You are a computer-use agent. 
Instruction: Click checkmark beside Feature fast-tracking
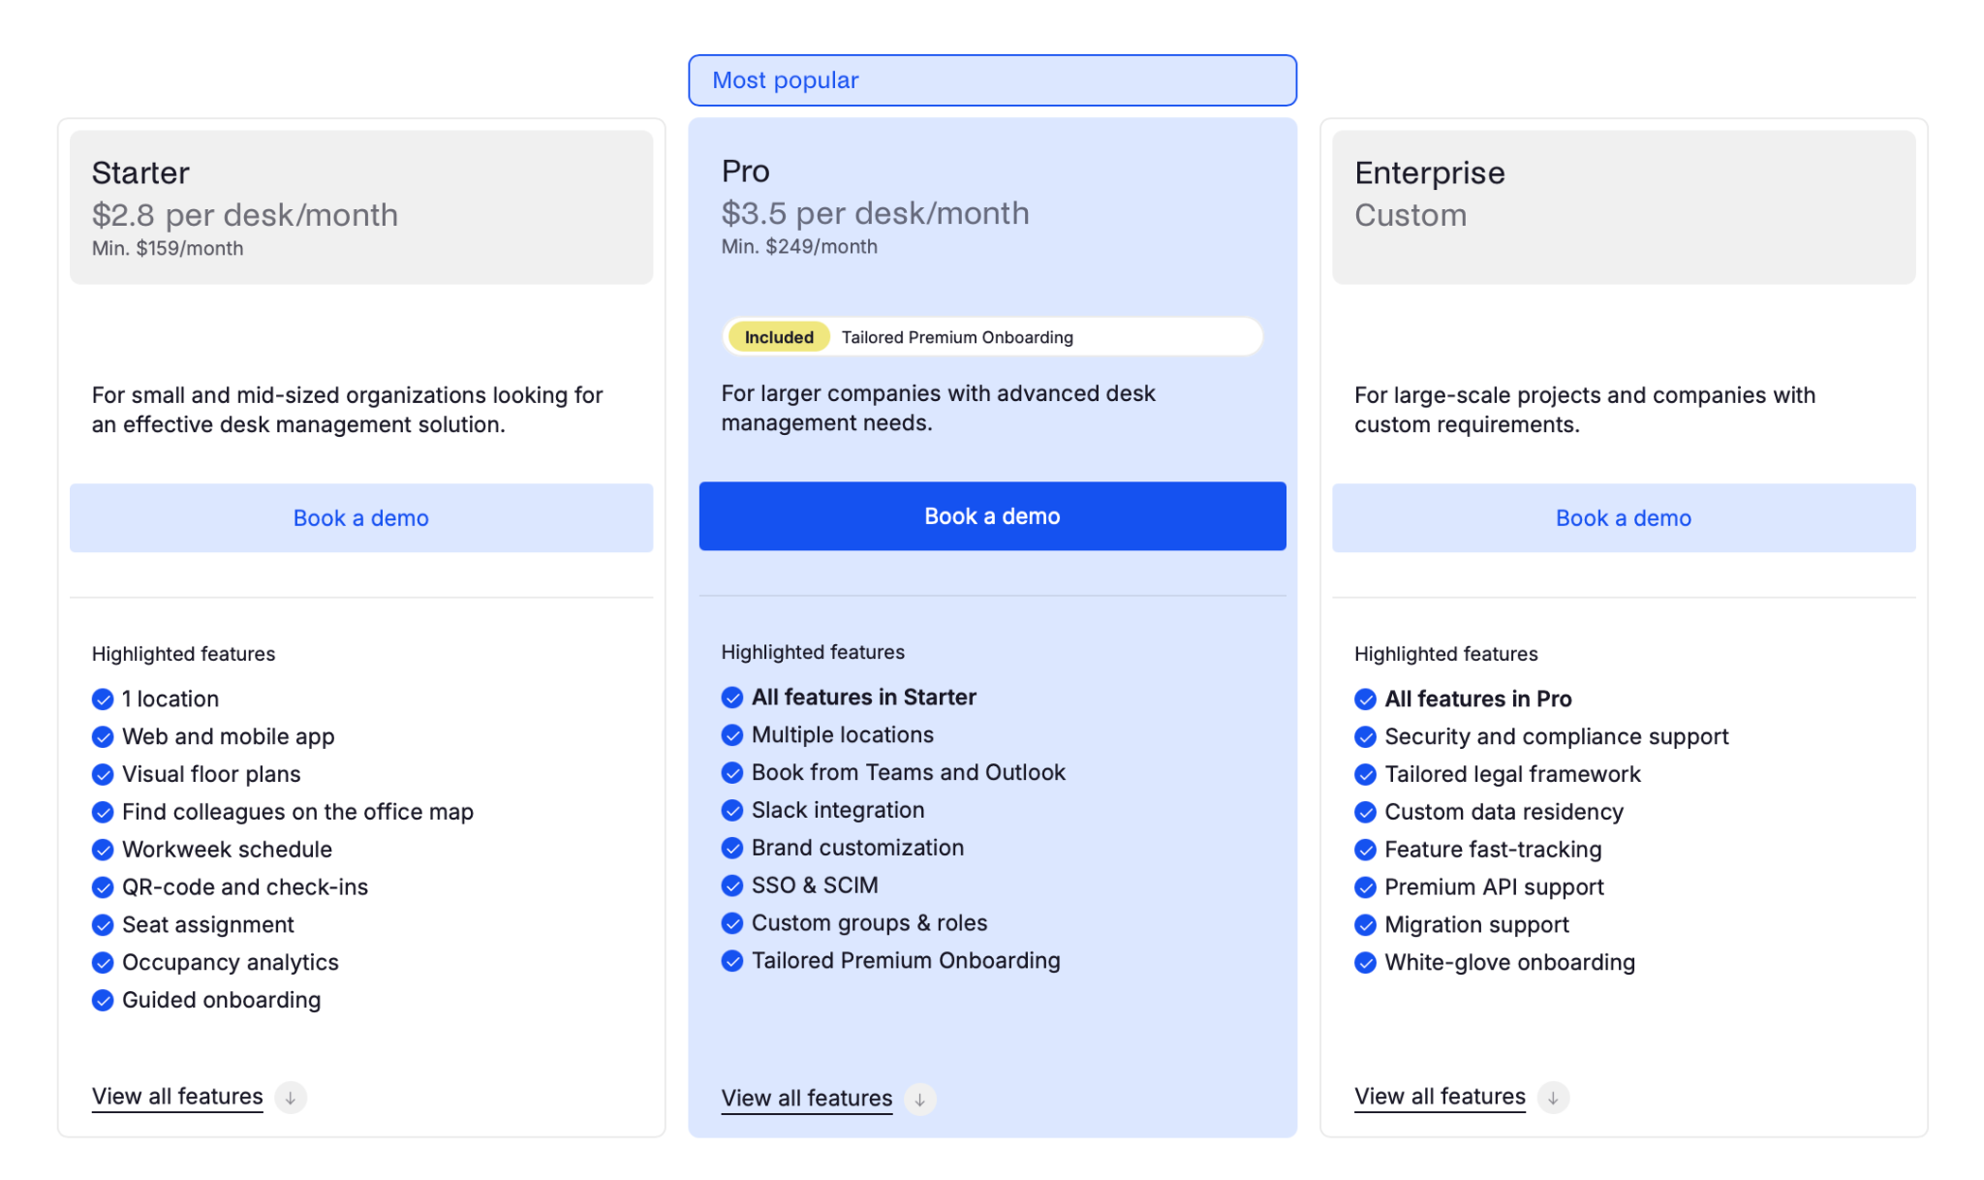tap(1365, 851)
